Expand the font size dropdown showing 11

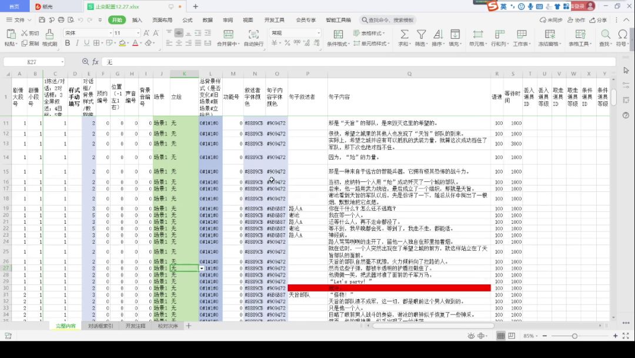point(138,33)
